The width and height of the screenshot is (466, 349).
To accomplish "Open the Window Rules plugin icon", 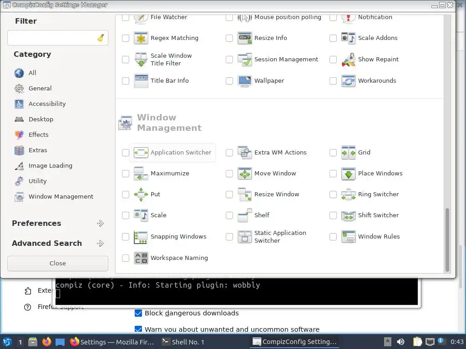I will coord(348,237).
